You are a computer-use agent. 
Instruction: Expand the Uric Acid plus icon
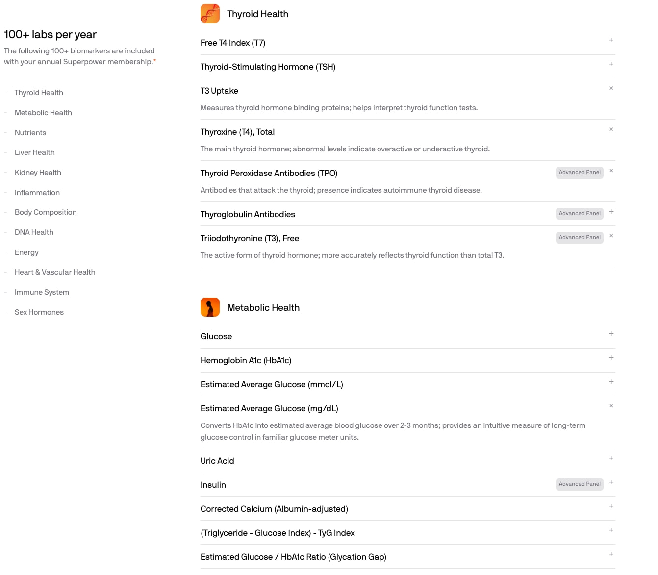tap(611, 458)
